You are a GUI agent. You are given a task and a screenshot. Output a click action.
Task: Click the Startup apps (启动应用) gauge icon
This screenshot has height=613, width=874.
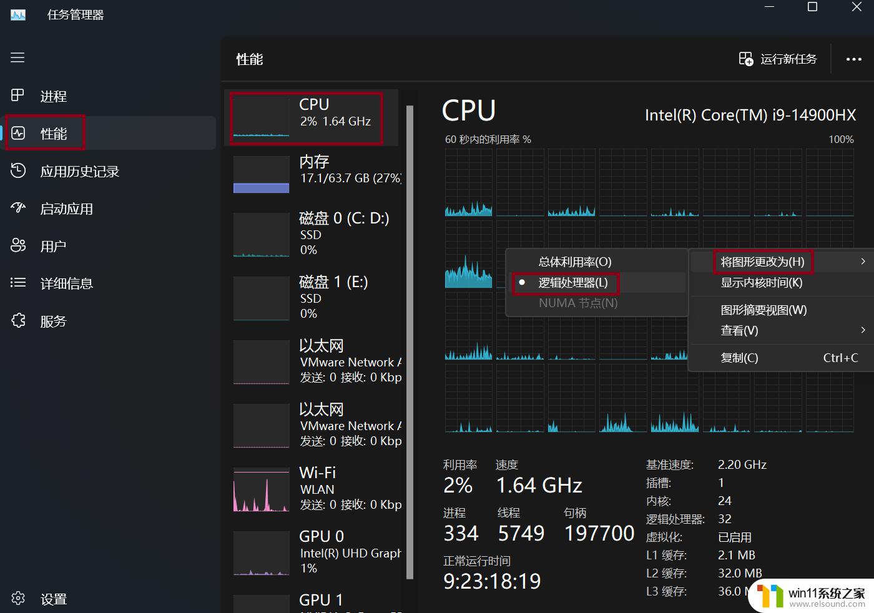coord(18,208)
